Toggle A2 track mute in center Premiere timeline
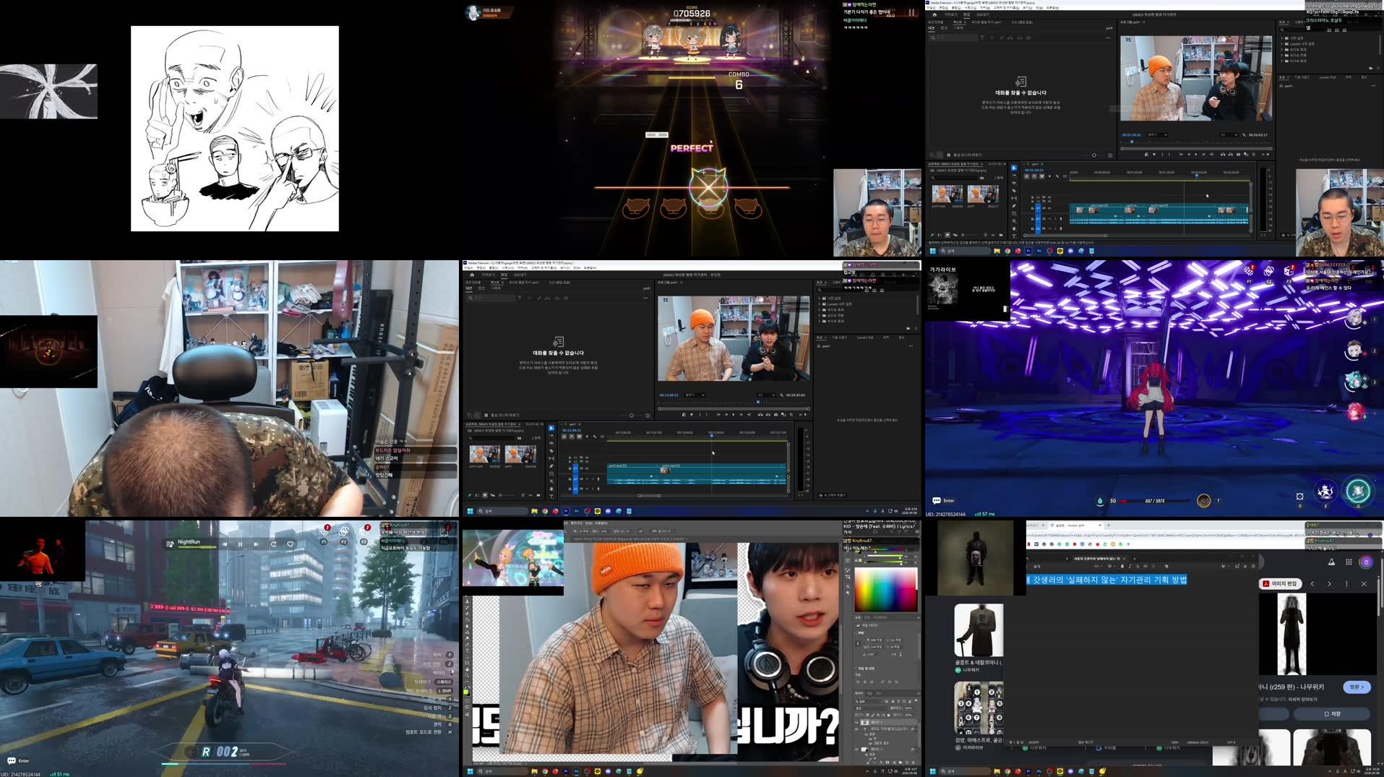Viewport: 1384px width, 777px height. pyautogui.click(x=587, y=489)
